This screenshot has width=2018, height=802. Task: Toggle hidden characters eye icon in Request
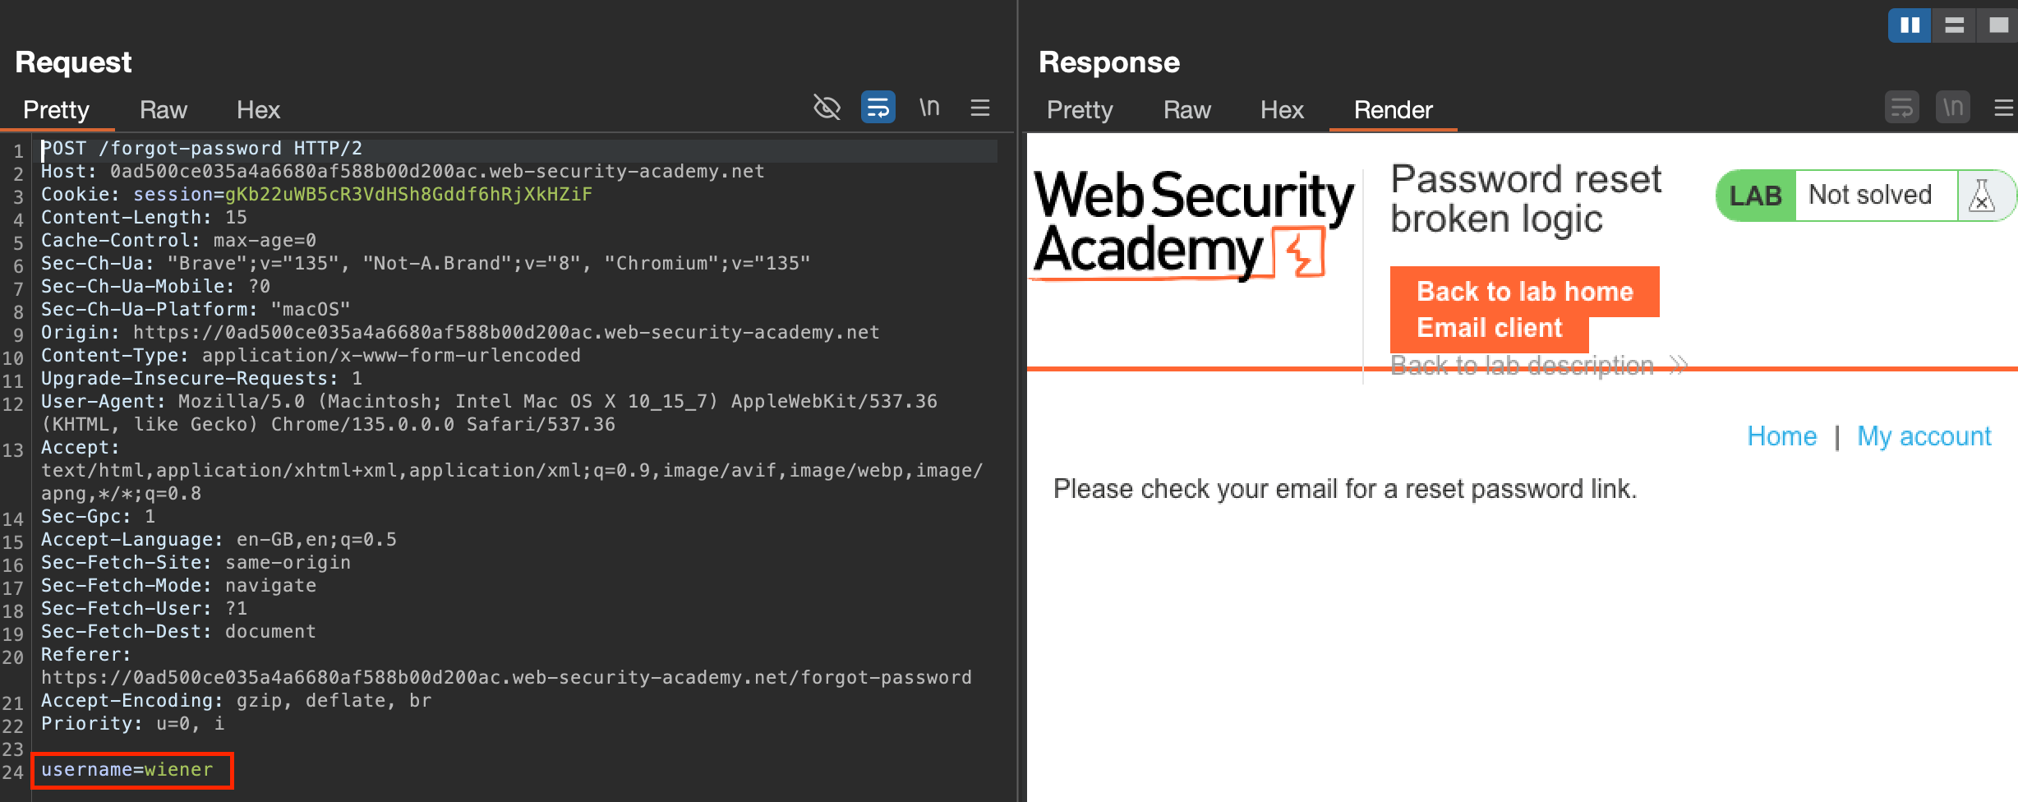click(x=827, y=108)
